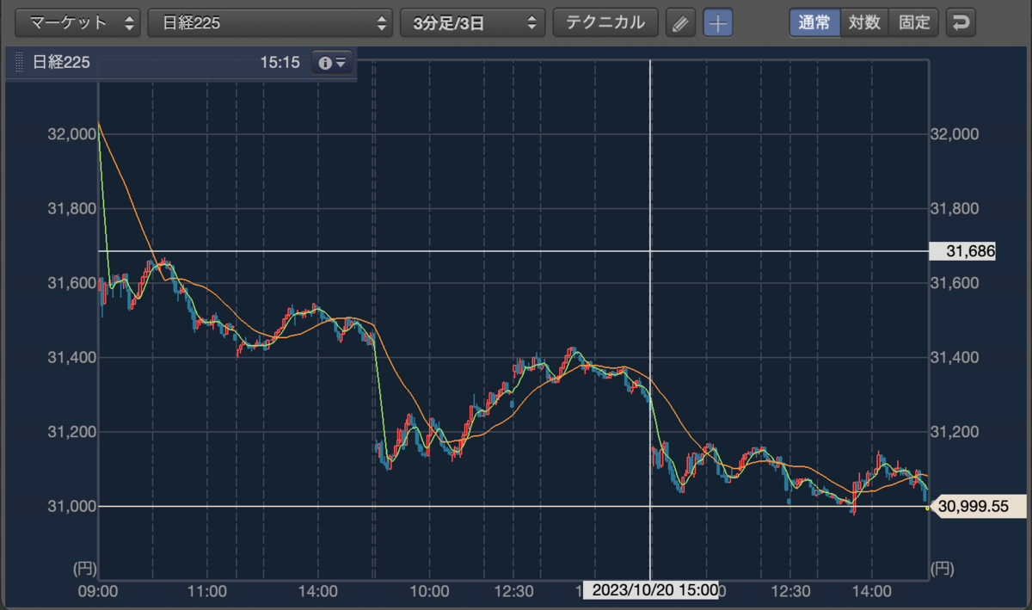Click the 09:00 time axis label
This screenshot has width=1032, height=610.
(97, 592)
